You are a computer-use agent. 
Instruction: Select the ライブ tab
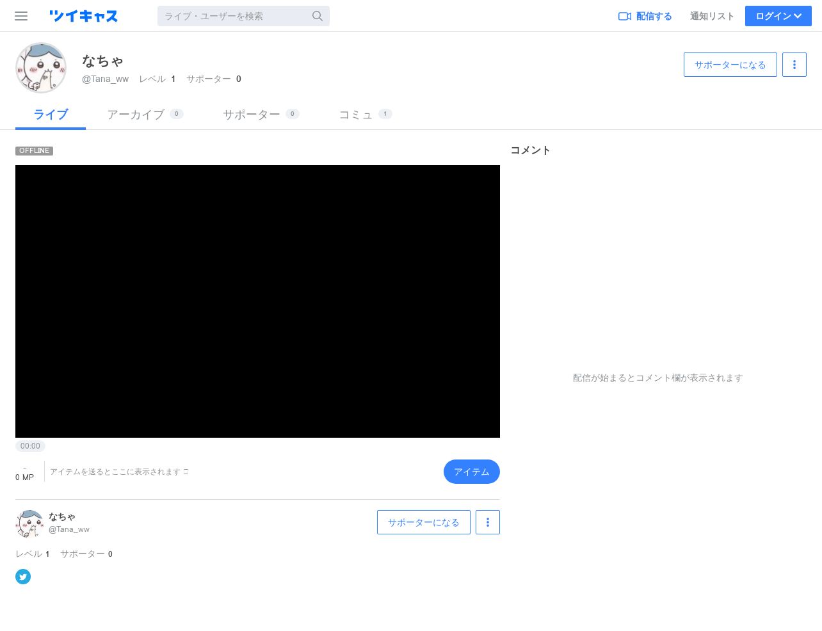click(x=51, y=115)
